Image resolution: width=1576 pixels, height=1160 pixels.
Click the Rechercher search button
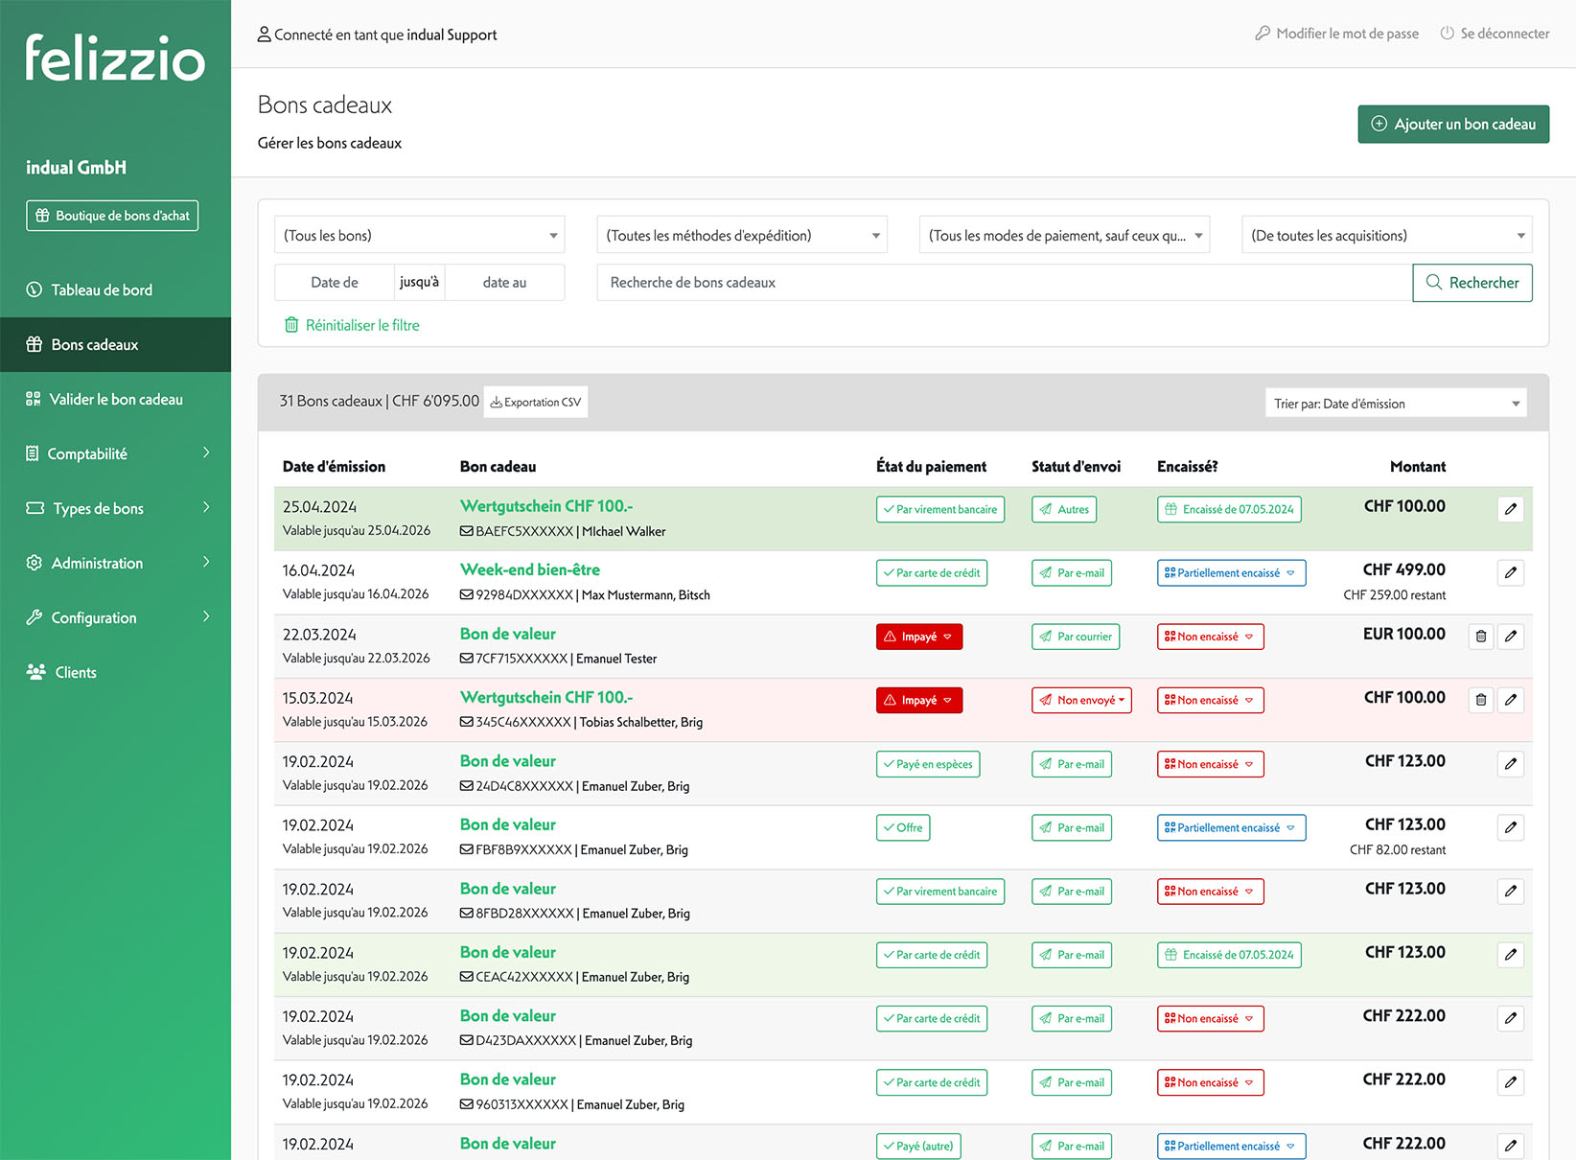(1472, 283)
